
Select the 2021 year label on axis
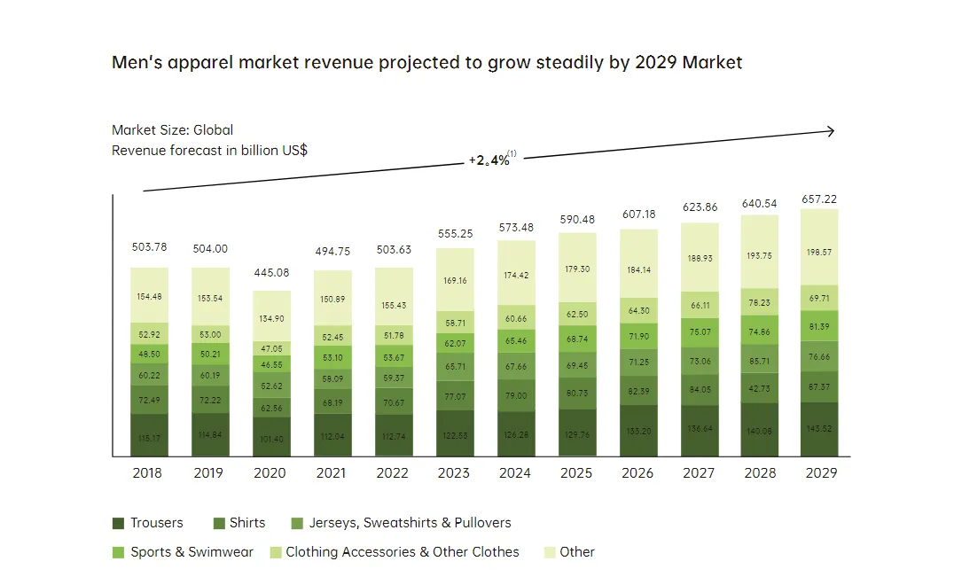pyautogui.click(x=332, y=472)
